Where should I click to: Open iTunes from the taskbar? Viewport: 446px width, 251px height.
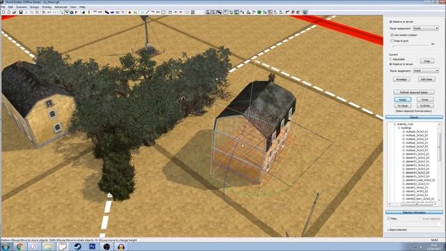(34, 246)
